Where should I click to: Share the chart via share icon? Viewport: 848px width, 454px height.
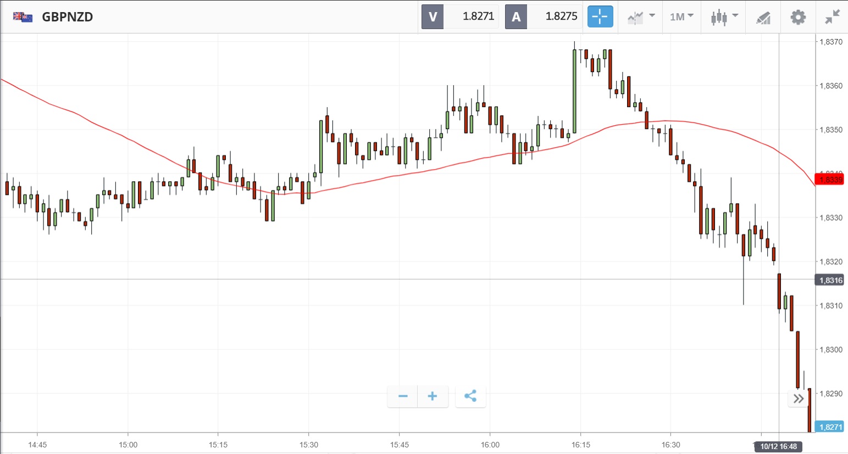point(470,396)
